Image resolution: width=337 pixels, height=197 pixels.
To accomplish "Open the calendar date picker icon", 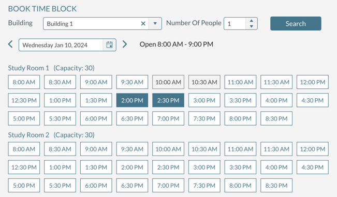I will [109, 45].
